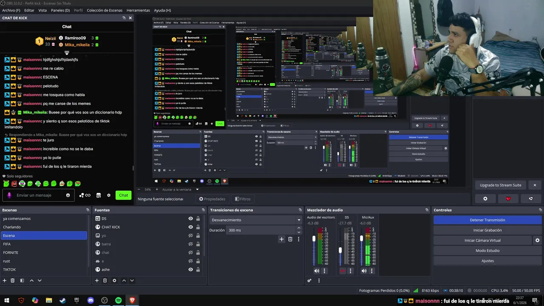Decrease transition duration stepper arrow
Image resolution: width=544 pixels, height=306 pixels.
(299, 232)
